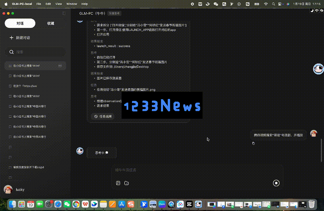
Task: Open Canva from the dock
Action: (162, 204)
